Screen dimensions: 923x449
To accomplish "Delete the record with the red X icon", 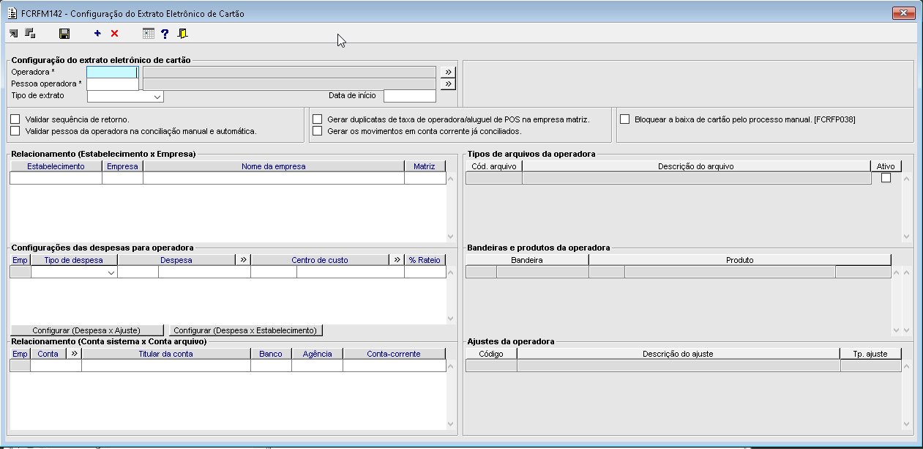I will (x=114, y=33).
